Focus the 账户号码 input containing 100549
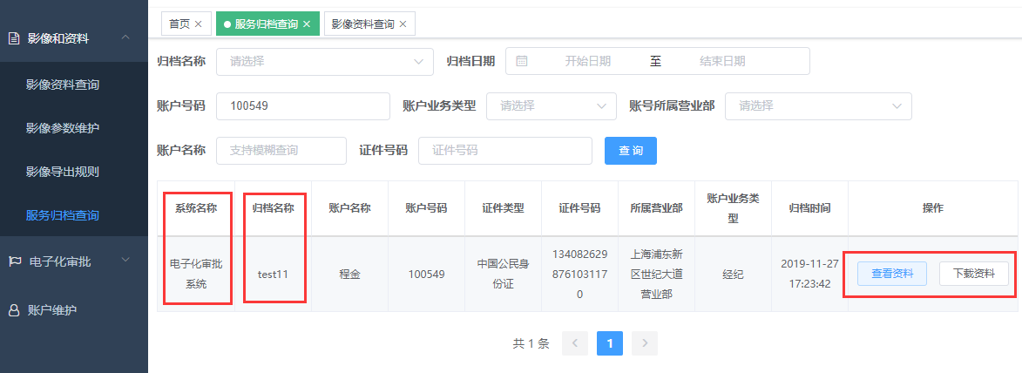1022x373 pixels. click(303, 105)
